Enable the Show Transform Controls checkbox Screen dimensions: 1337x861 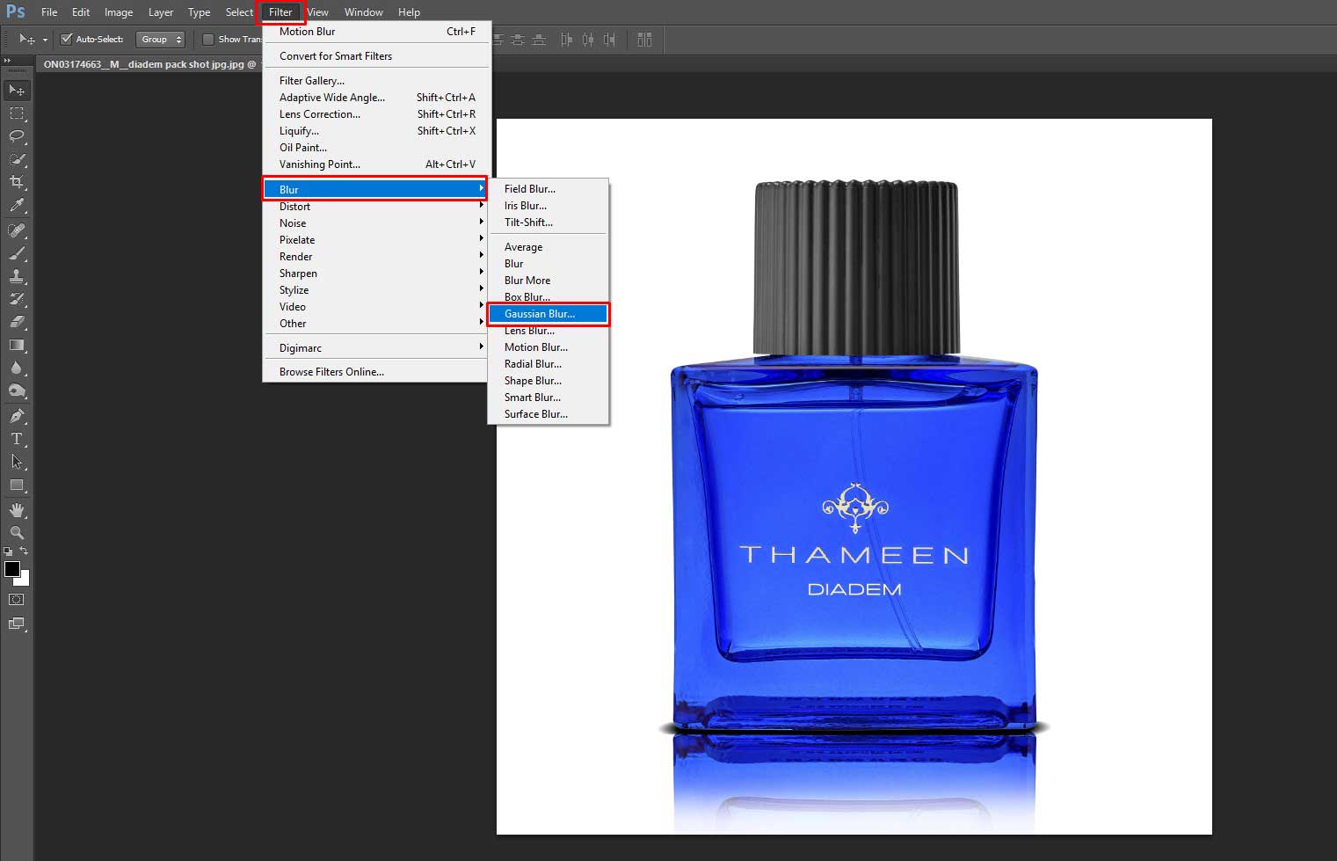[x=208, y=39]
